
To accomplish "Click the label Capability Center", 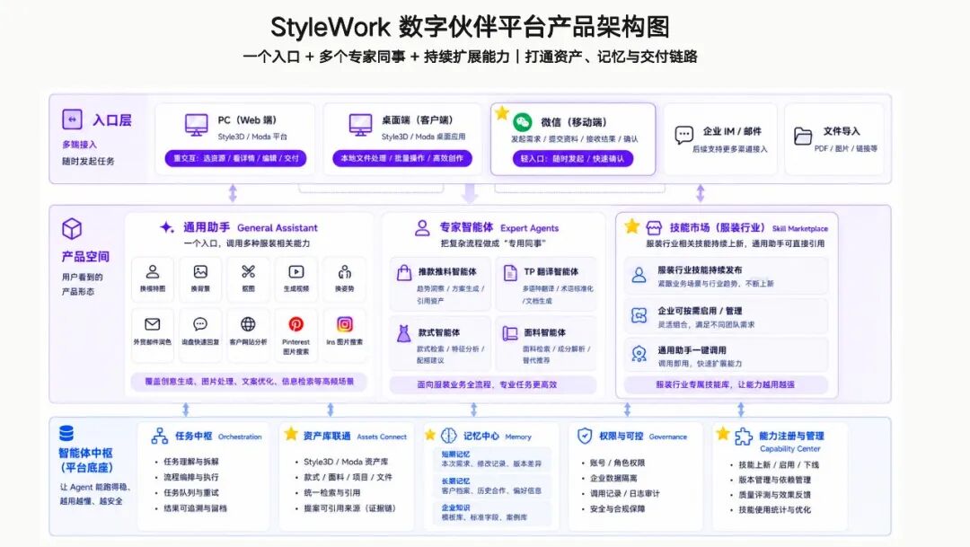I will [790, 449].
